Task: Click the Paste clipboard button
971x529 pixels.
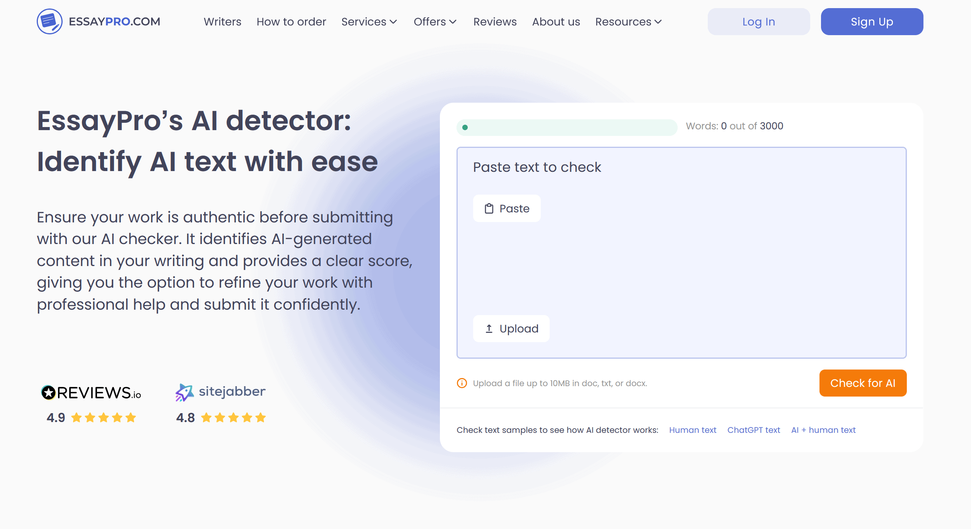Action: pos(507,209)
